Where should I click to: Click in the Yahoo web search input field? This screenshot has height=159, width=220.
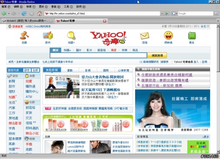coord(99,56)
